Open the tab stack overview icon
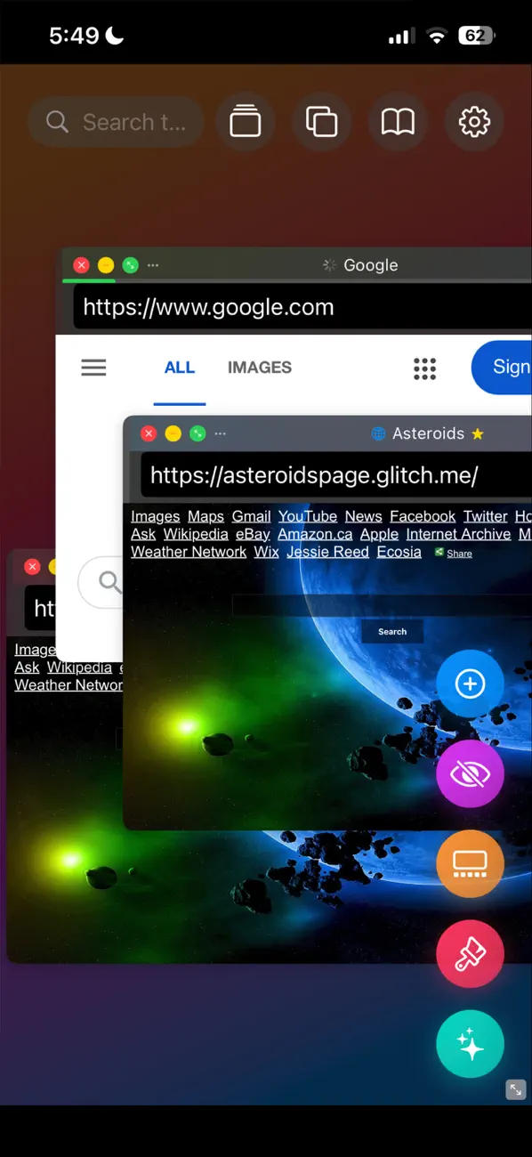 (x=246, y=122)
